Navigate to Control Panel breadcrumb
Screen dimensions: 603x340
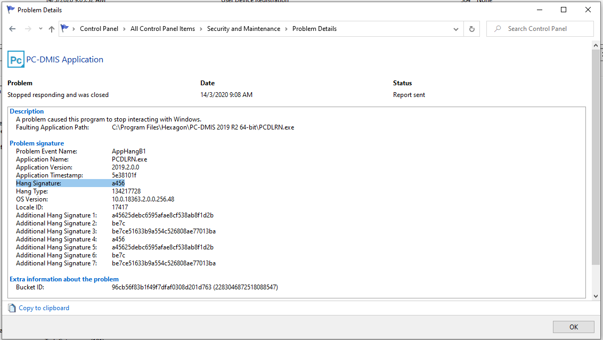pyautogui.click(x=99, y=29)
